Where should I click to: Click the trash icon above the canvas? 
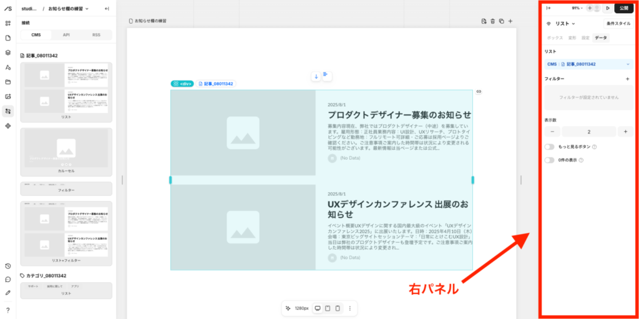click(492, 21)
